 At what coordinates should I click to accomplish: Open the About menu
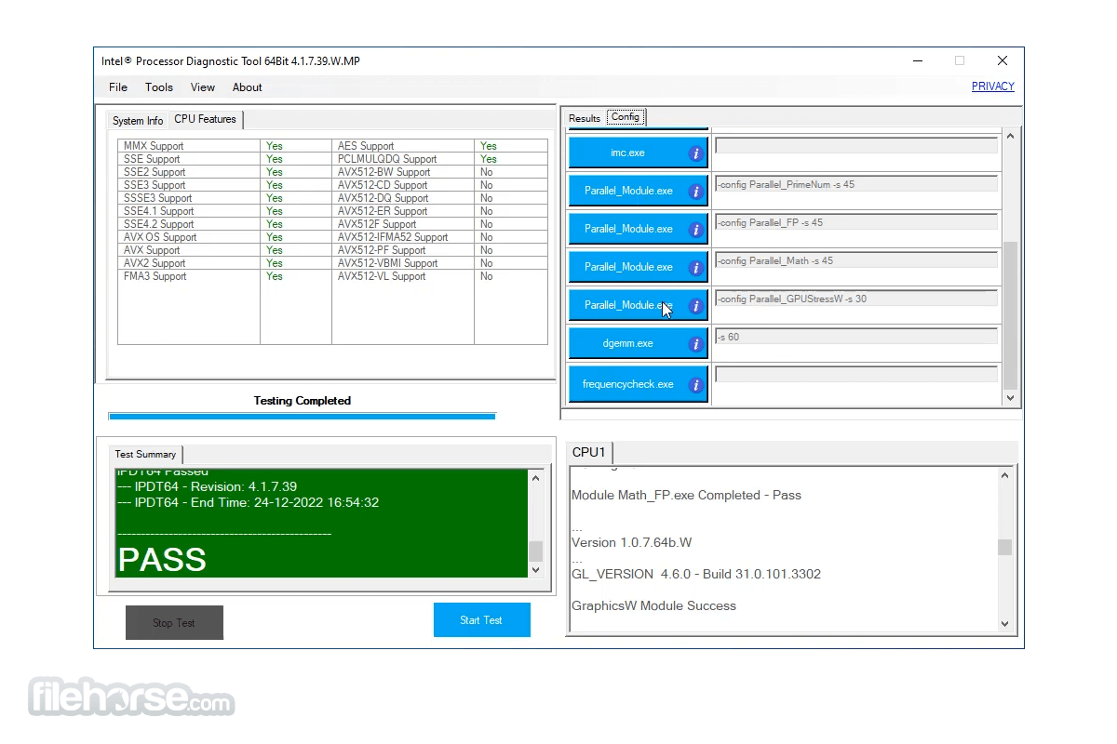click(248, 87)
